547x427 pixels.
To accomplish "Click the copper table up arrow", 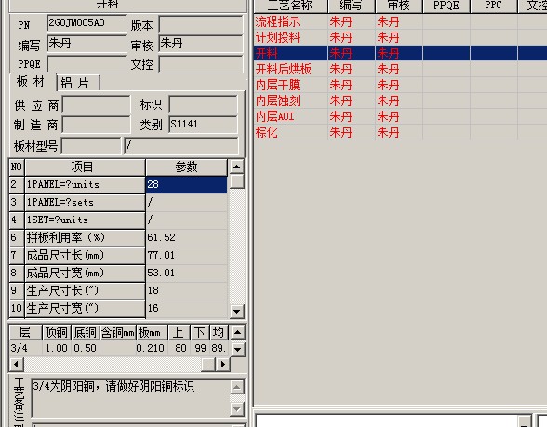I will click(237, 332).
